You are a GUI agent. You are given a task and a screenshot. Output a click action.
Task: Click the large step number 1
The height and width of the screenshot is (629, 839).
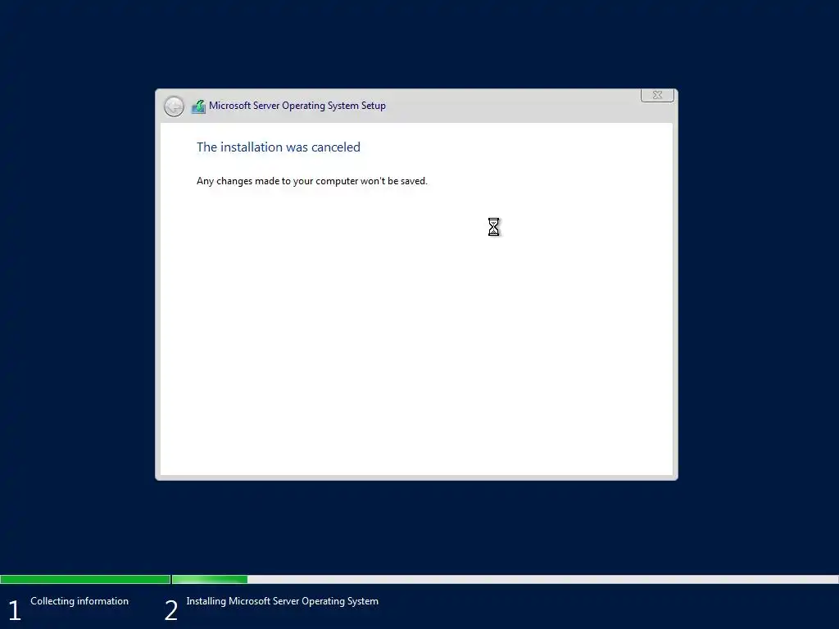(x=15, y=610)
